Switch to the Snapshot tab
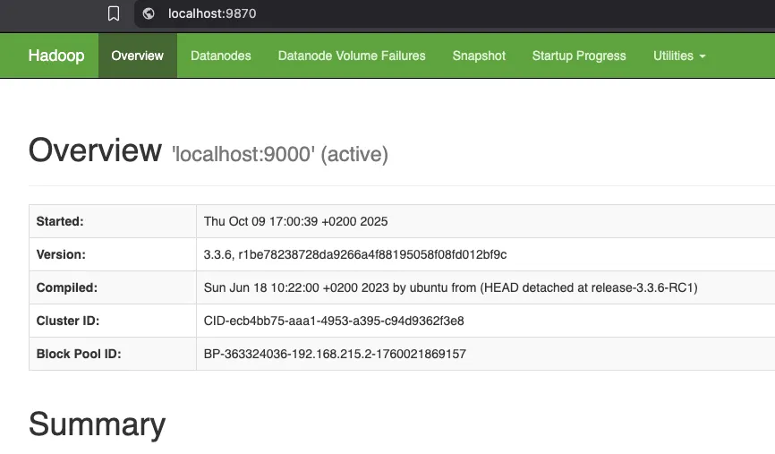775x454 pixels. 479,56
